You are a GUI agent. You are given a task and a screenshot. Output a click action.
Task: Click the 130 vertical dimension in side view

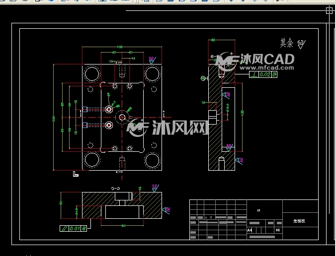pyautogui.click(x=242, y=113)
